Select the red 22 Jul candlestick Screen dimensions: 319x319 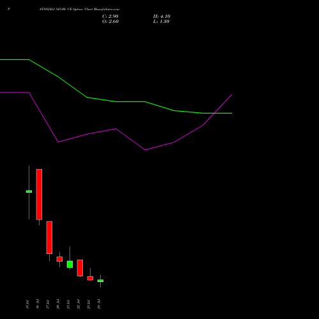80,268
